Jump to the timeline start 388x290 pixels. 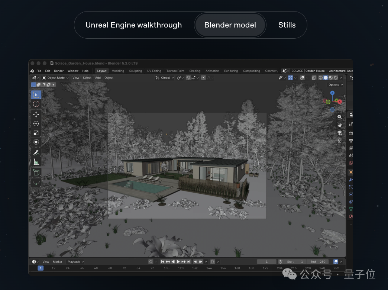(162, 262)
